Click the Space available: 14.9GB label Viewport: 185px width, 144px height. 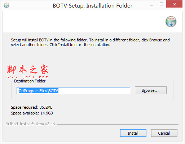pos(32,113)
